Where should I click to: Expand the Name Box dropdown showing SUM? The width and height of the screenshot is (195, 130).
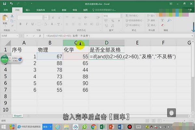tap(17, 36)
